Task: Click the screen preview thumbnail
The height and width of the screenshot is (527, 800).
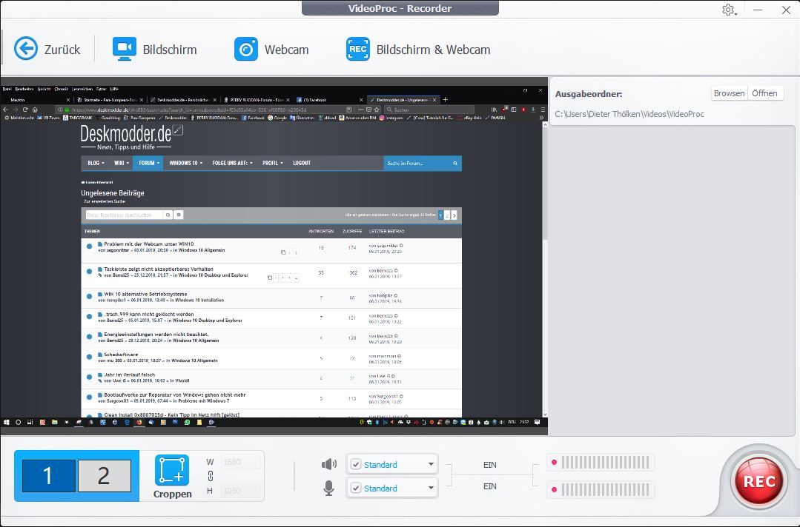Action: tap(274, 256)
